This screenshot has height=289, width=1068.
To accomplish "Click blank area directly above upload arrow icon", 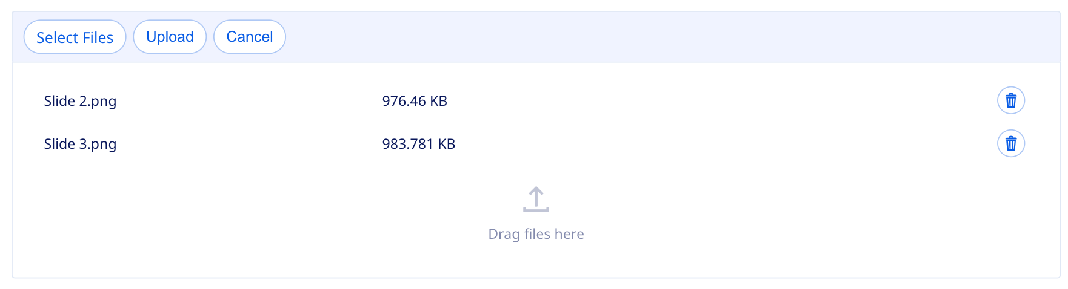I will click(x=536, y=172).
